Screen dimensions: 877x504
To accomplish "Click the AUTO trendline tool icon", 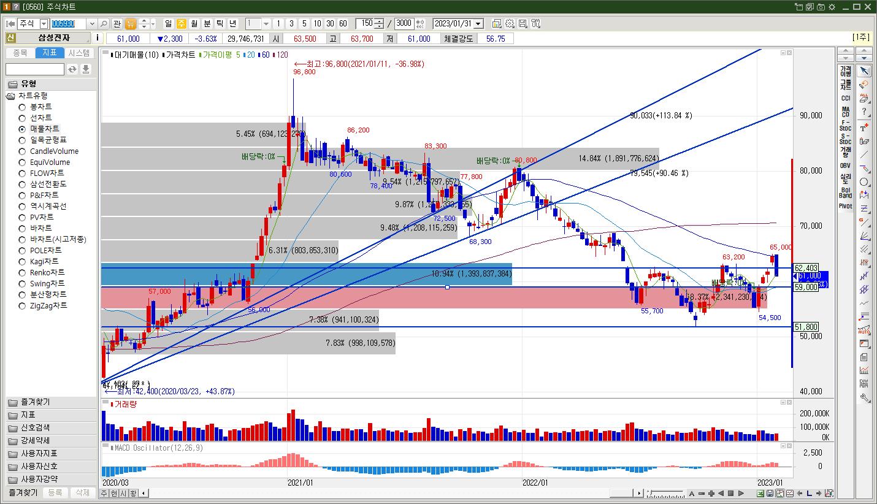I will pos(864,330).
